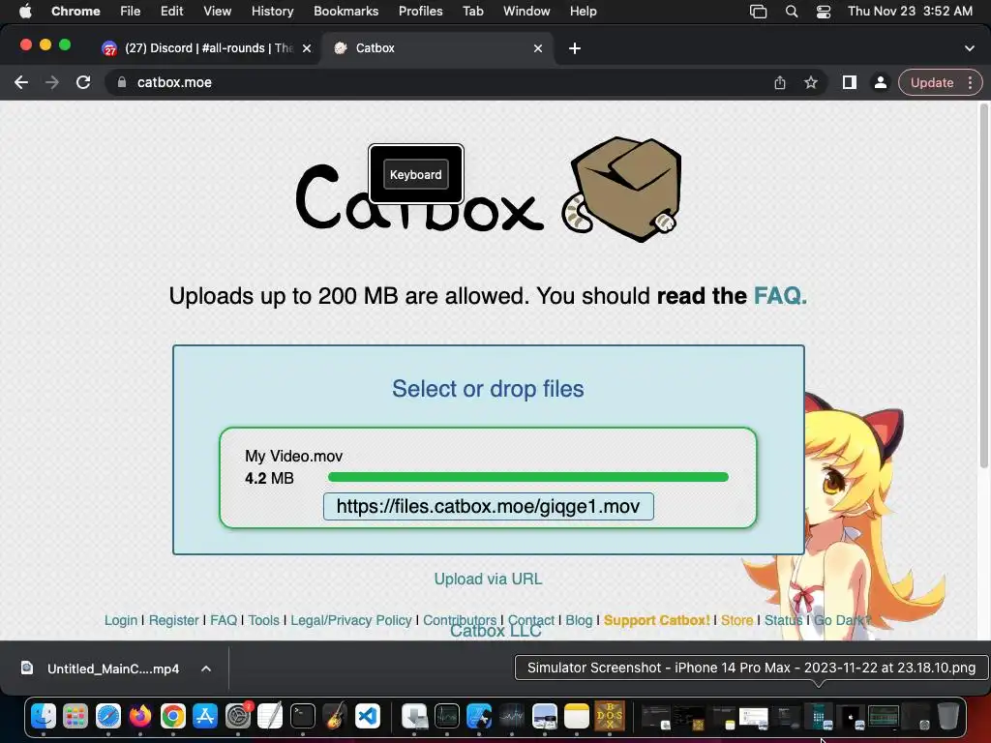The height and width of the screenshot is (743, 991).
Task: Open System Settings with red badge
Action: 238,717
